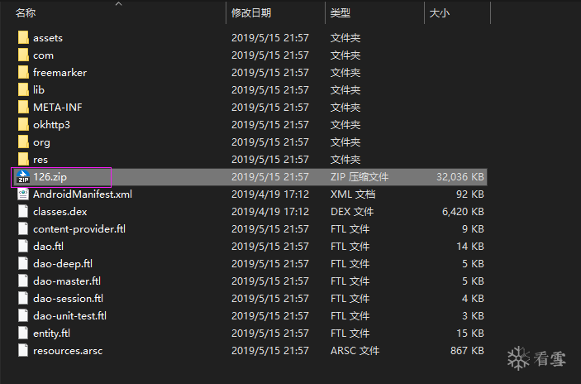The height and width of the screenshot is (384, 581).
Task: Click the dao-deep.ftl file icon
Action: 23,264
